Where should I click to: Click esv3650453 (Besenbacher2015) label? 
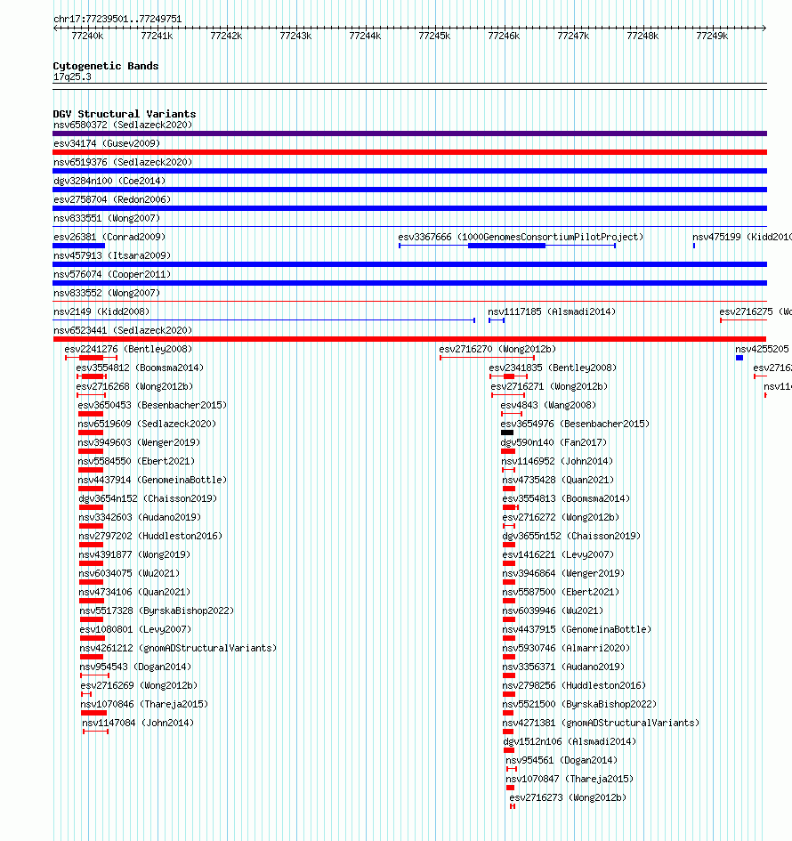coord(152,406)
